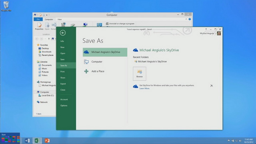Select Desktop under Favorites
Screen dimensions: 256x144
tap(44, 48)
